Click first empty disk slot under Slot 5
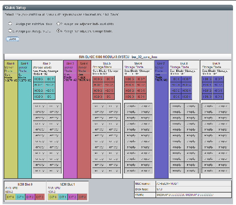Viewport: 236px width, 205px height. [99, 106]
